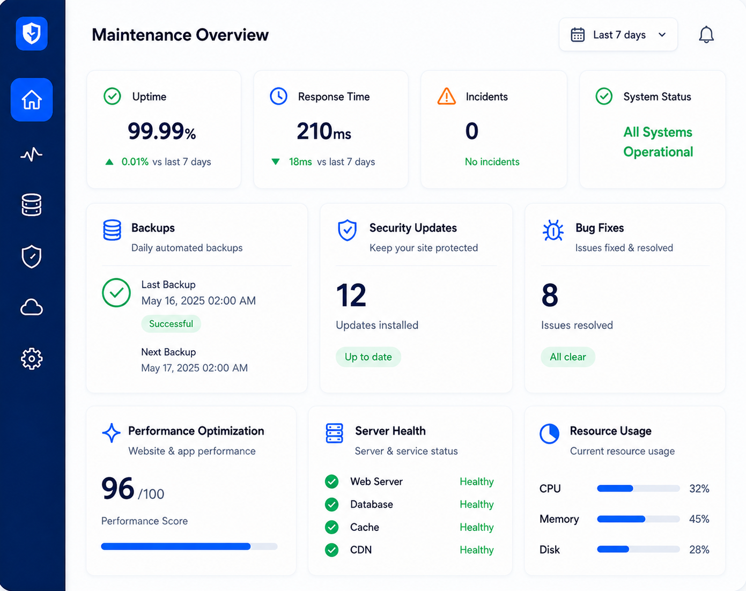Open the cloud sidebar icon
The width and height of the screenshot is (746, 591).
tap(32, 308)
